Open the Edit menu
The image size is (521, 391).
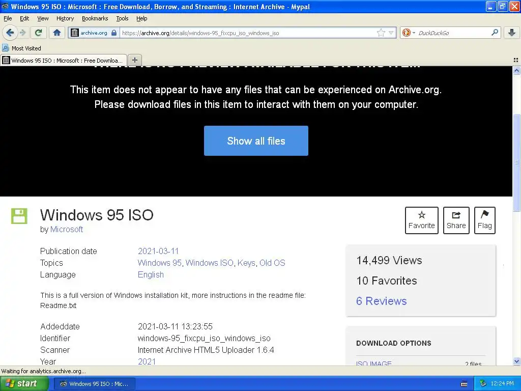24,18
